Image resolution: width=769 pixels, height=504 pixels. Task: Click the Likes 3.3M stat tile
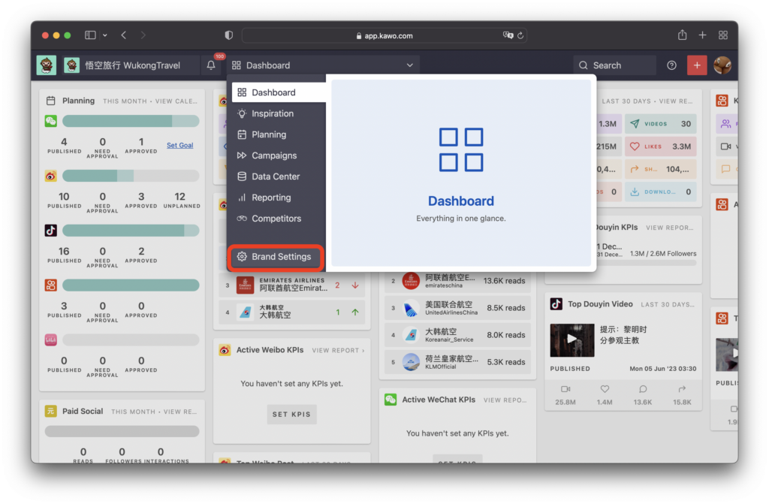coord(661,146)
